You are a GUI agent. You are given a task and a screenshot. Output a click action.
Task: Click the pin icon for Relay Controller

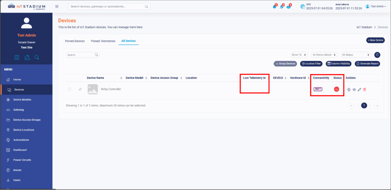(80, 89)
